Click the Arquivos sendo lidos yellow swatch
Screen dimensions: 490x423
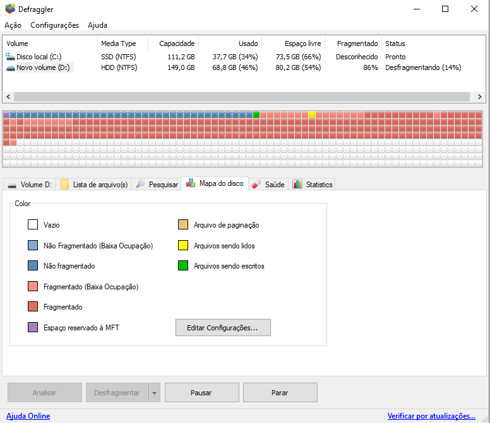tap(183, 245)
